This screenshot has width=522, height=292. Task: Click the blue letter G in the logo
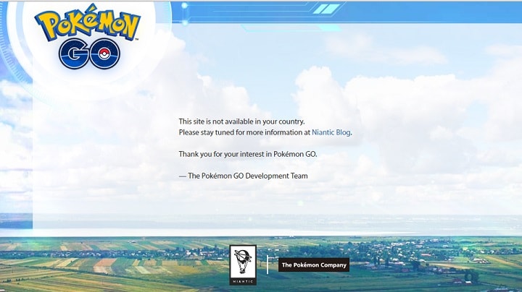coord(75,53)
